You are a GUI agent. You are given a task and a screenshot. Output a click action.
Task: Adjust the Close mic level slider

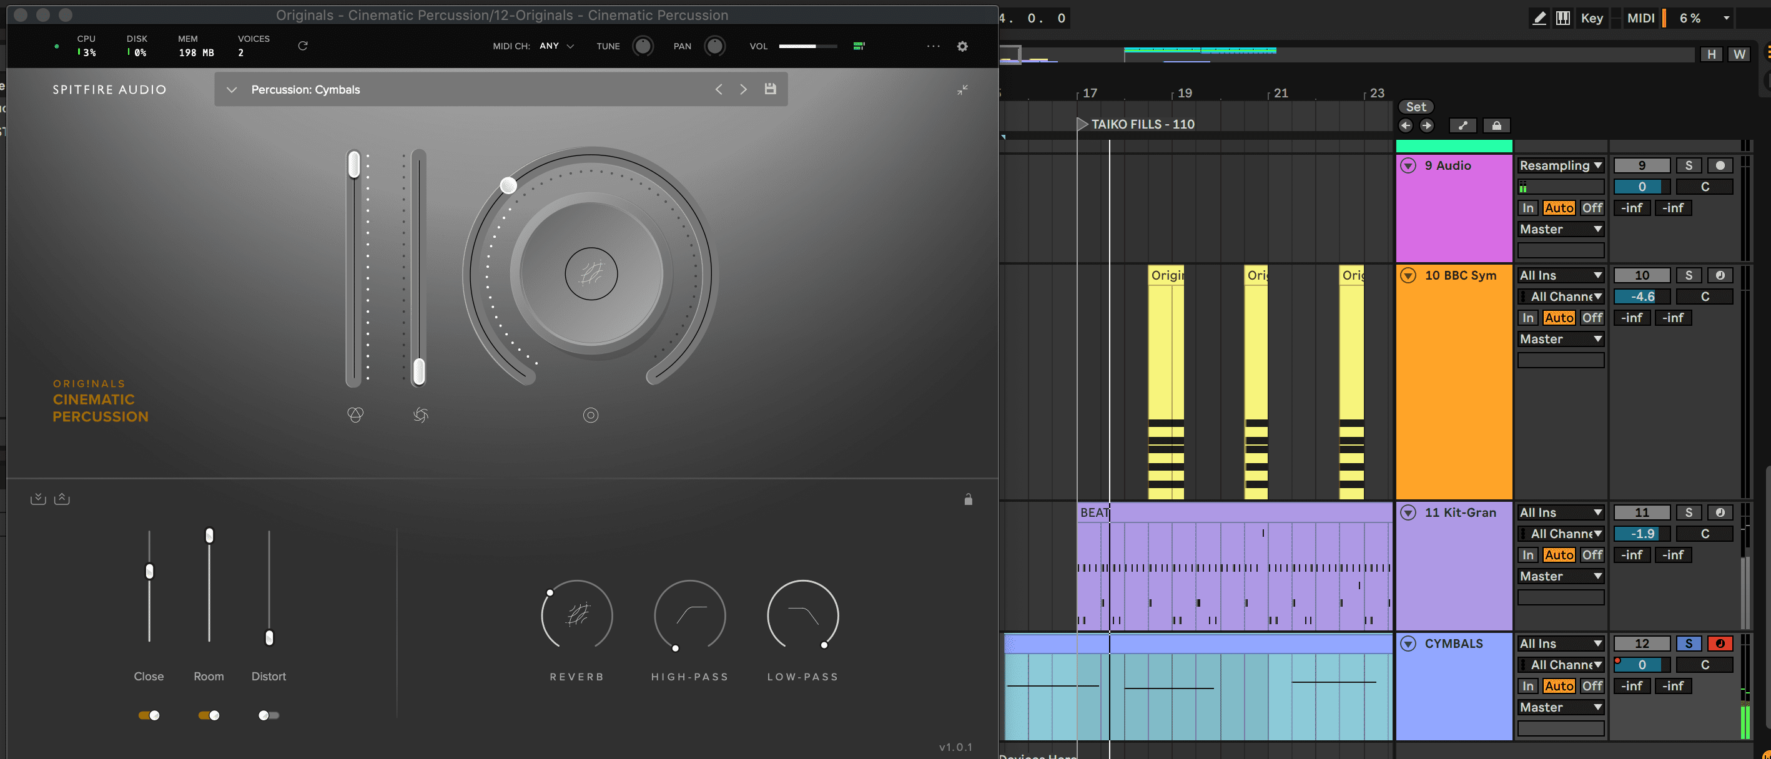pos(149,570)
